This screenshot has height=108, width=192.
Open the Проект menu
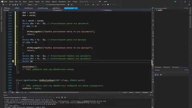(x=25, y=2)
